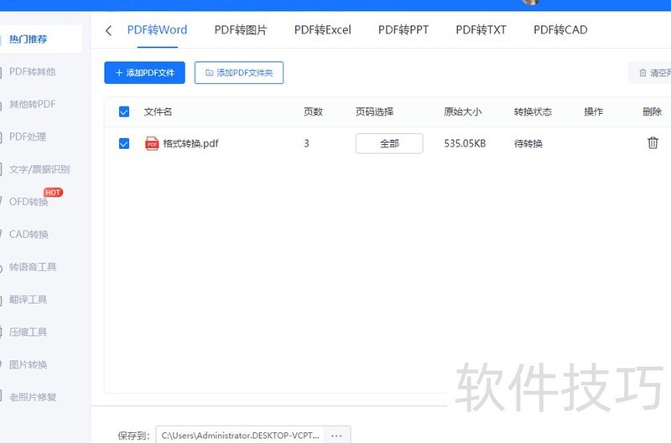This screenshot has width=671, height=443.
Task: Click the red PDF icon of 格式转换.pdf
Action: [152, 143]
